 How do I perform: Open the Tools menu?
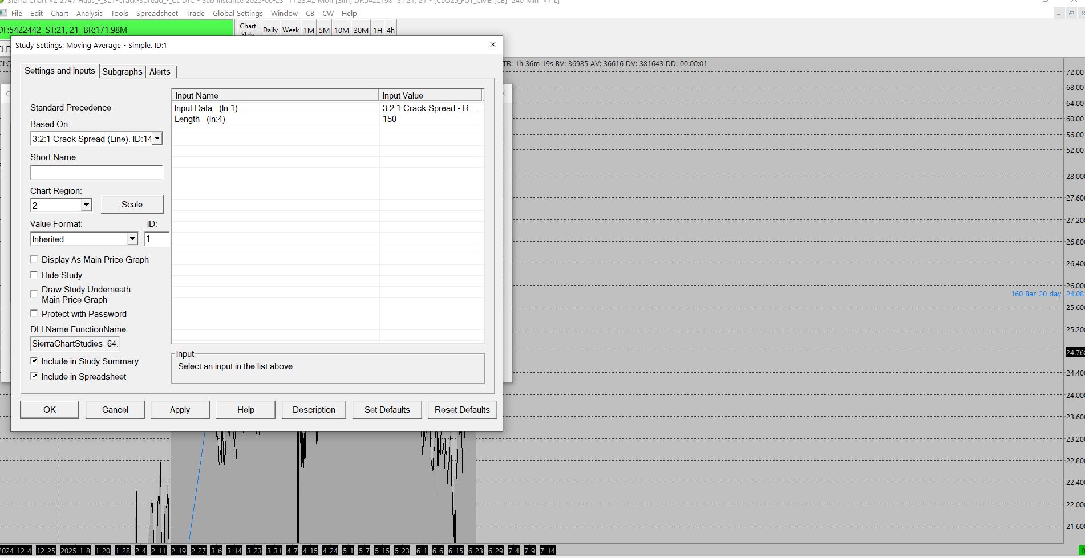119,13
